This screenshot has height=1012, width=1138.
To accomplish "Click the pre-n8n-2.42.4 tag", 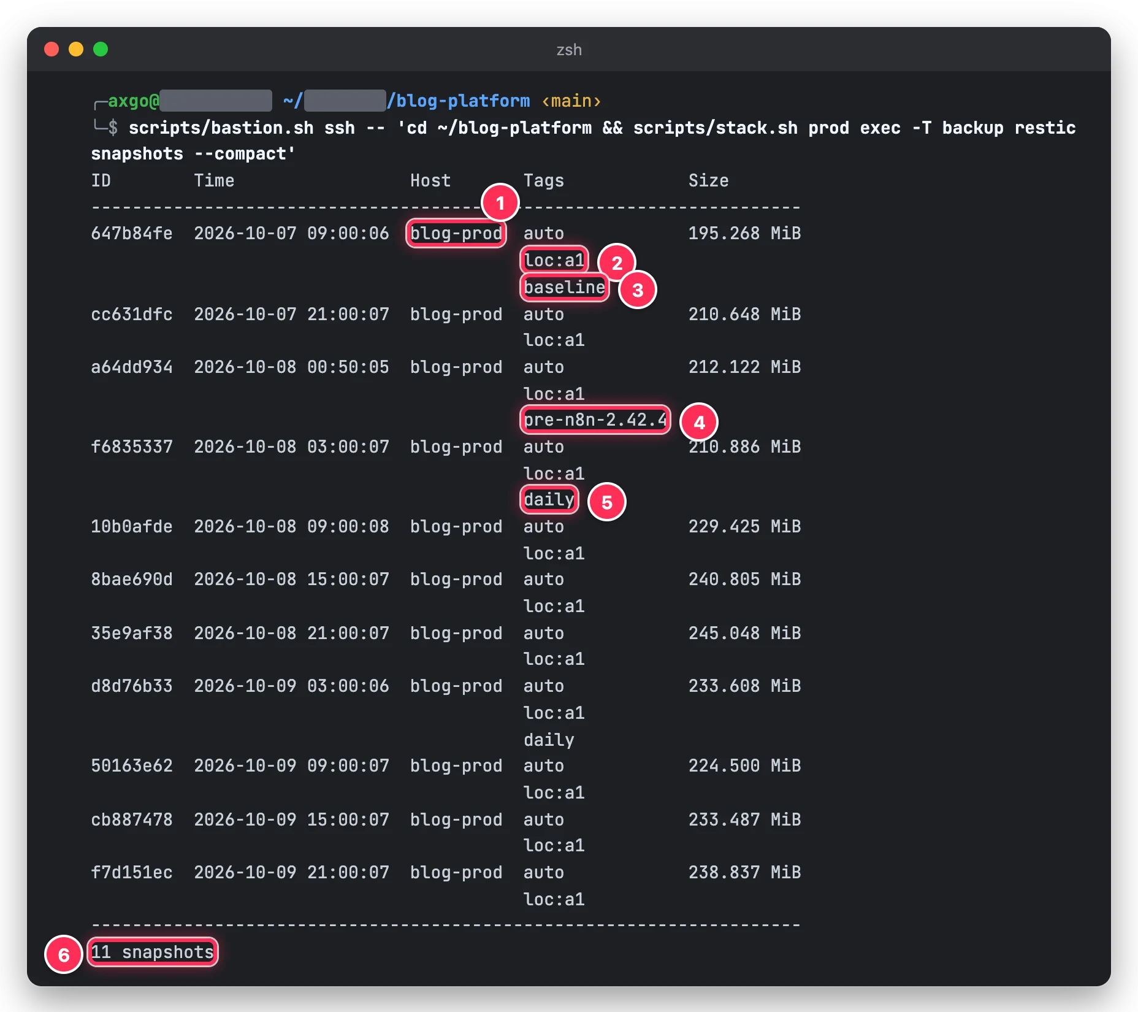I will click(595, 420).
